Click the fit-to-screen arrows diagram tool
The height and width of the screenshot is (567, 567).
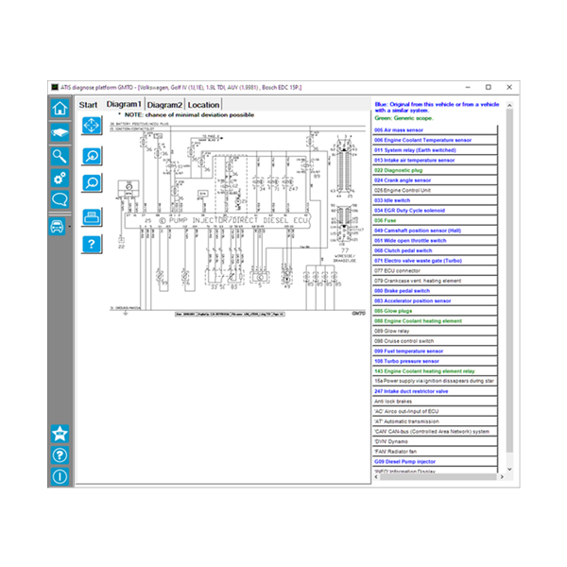click(91, 125)
